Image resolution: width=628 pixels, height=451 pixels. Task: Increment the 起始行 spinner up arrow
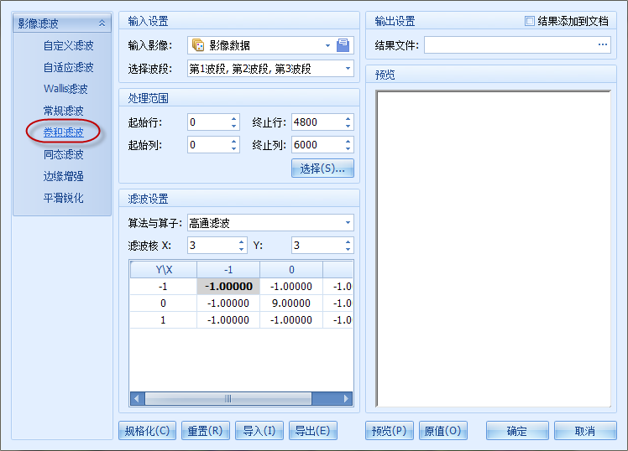click(x=233, y=118)
